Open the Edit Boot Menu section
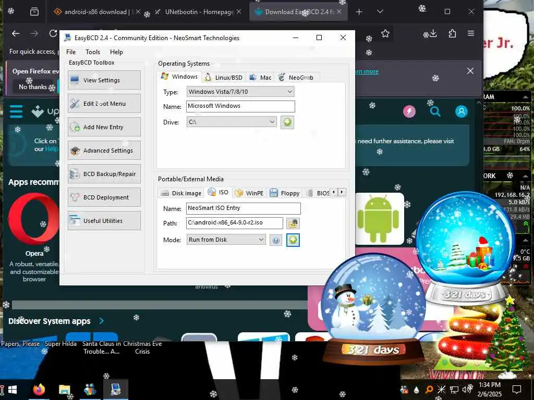The height and width of the screenshot is (400, 534). click(x=104, y=104)
